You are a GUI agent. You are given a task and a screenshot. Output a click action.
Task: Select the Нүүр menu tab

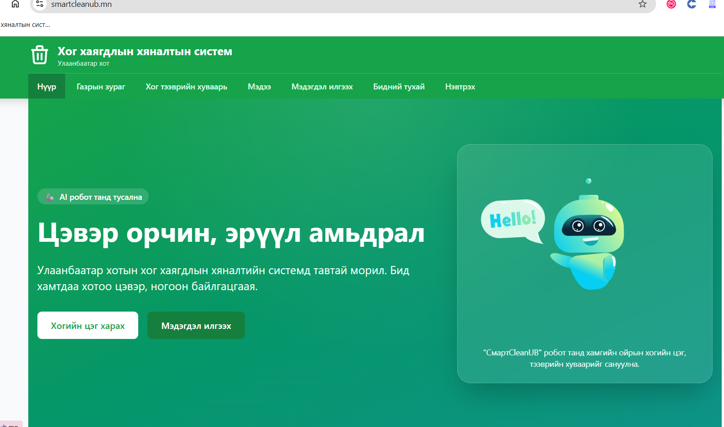click(47, 87)
